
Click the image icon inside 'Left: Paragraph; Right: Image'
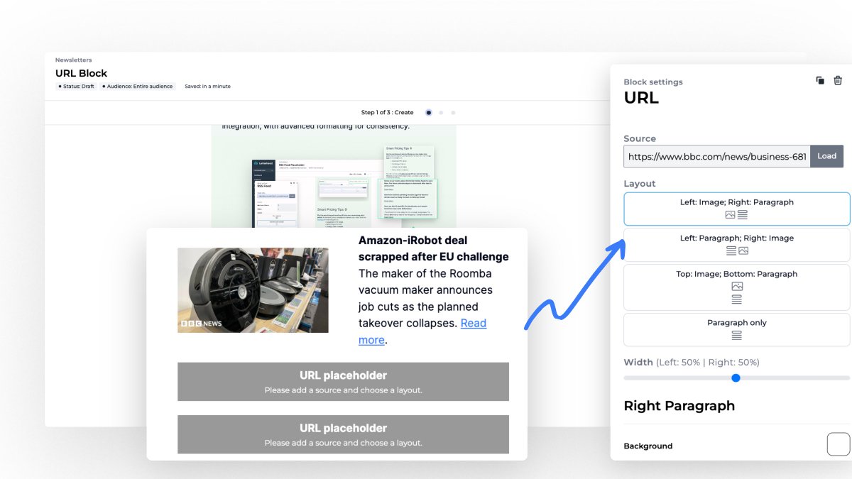pyautogui.click(x=743, y=250)
